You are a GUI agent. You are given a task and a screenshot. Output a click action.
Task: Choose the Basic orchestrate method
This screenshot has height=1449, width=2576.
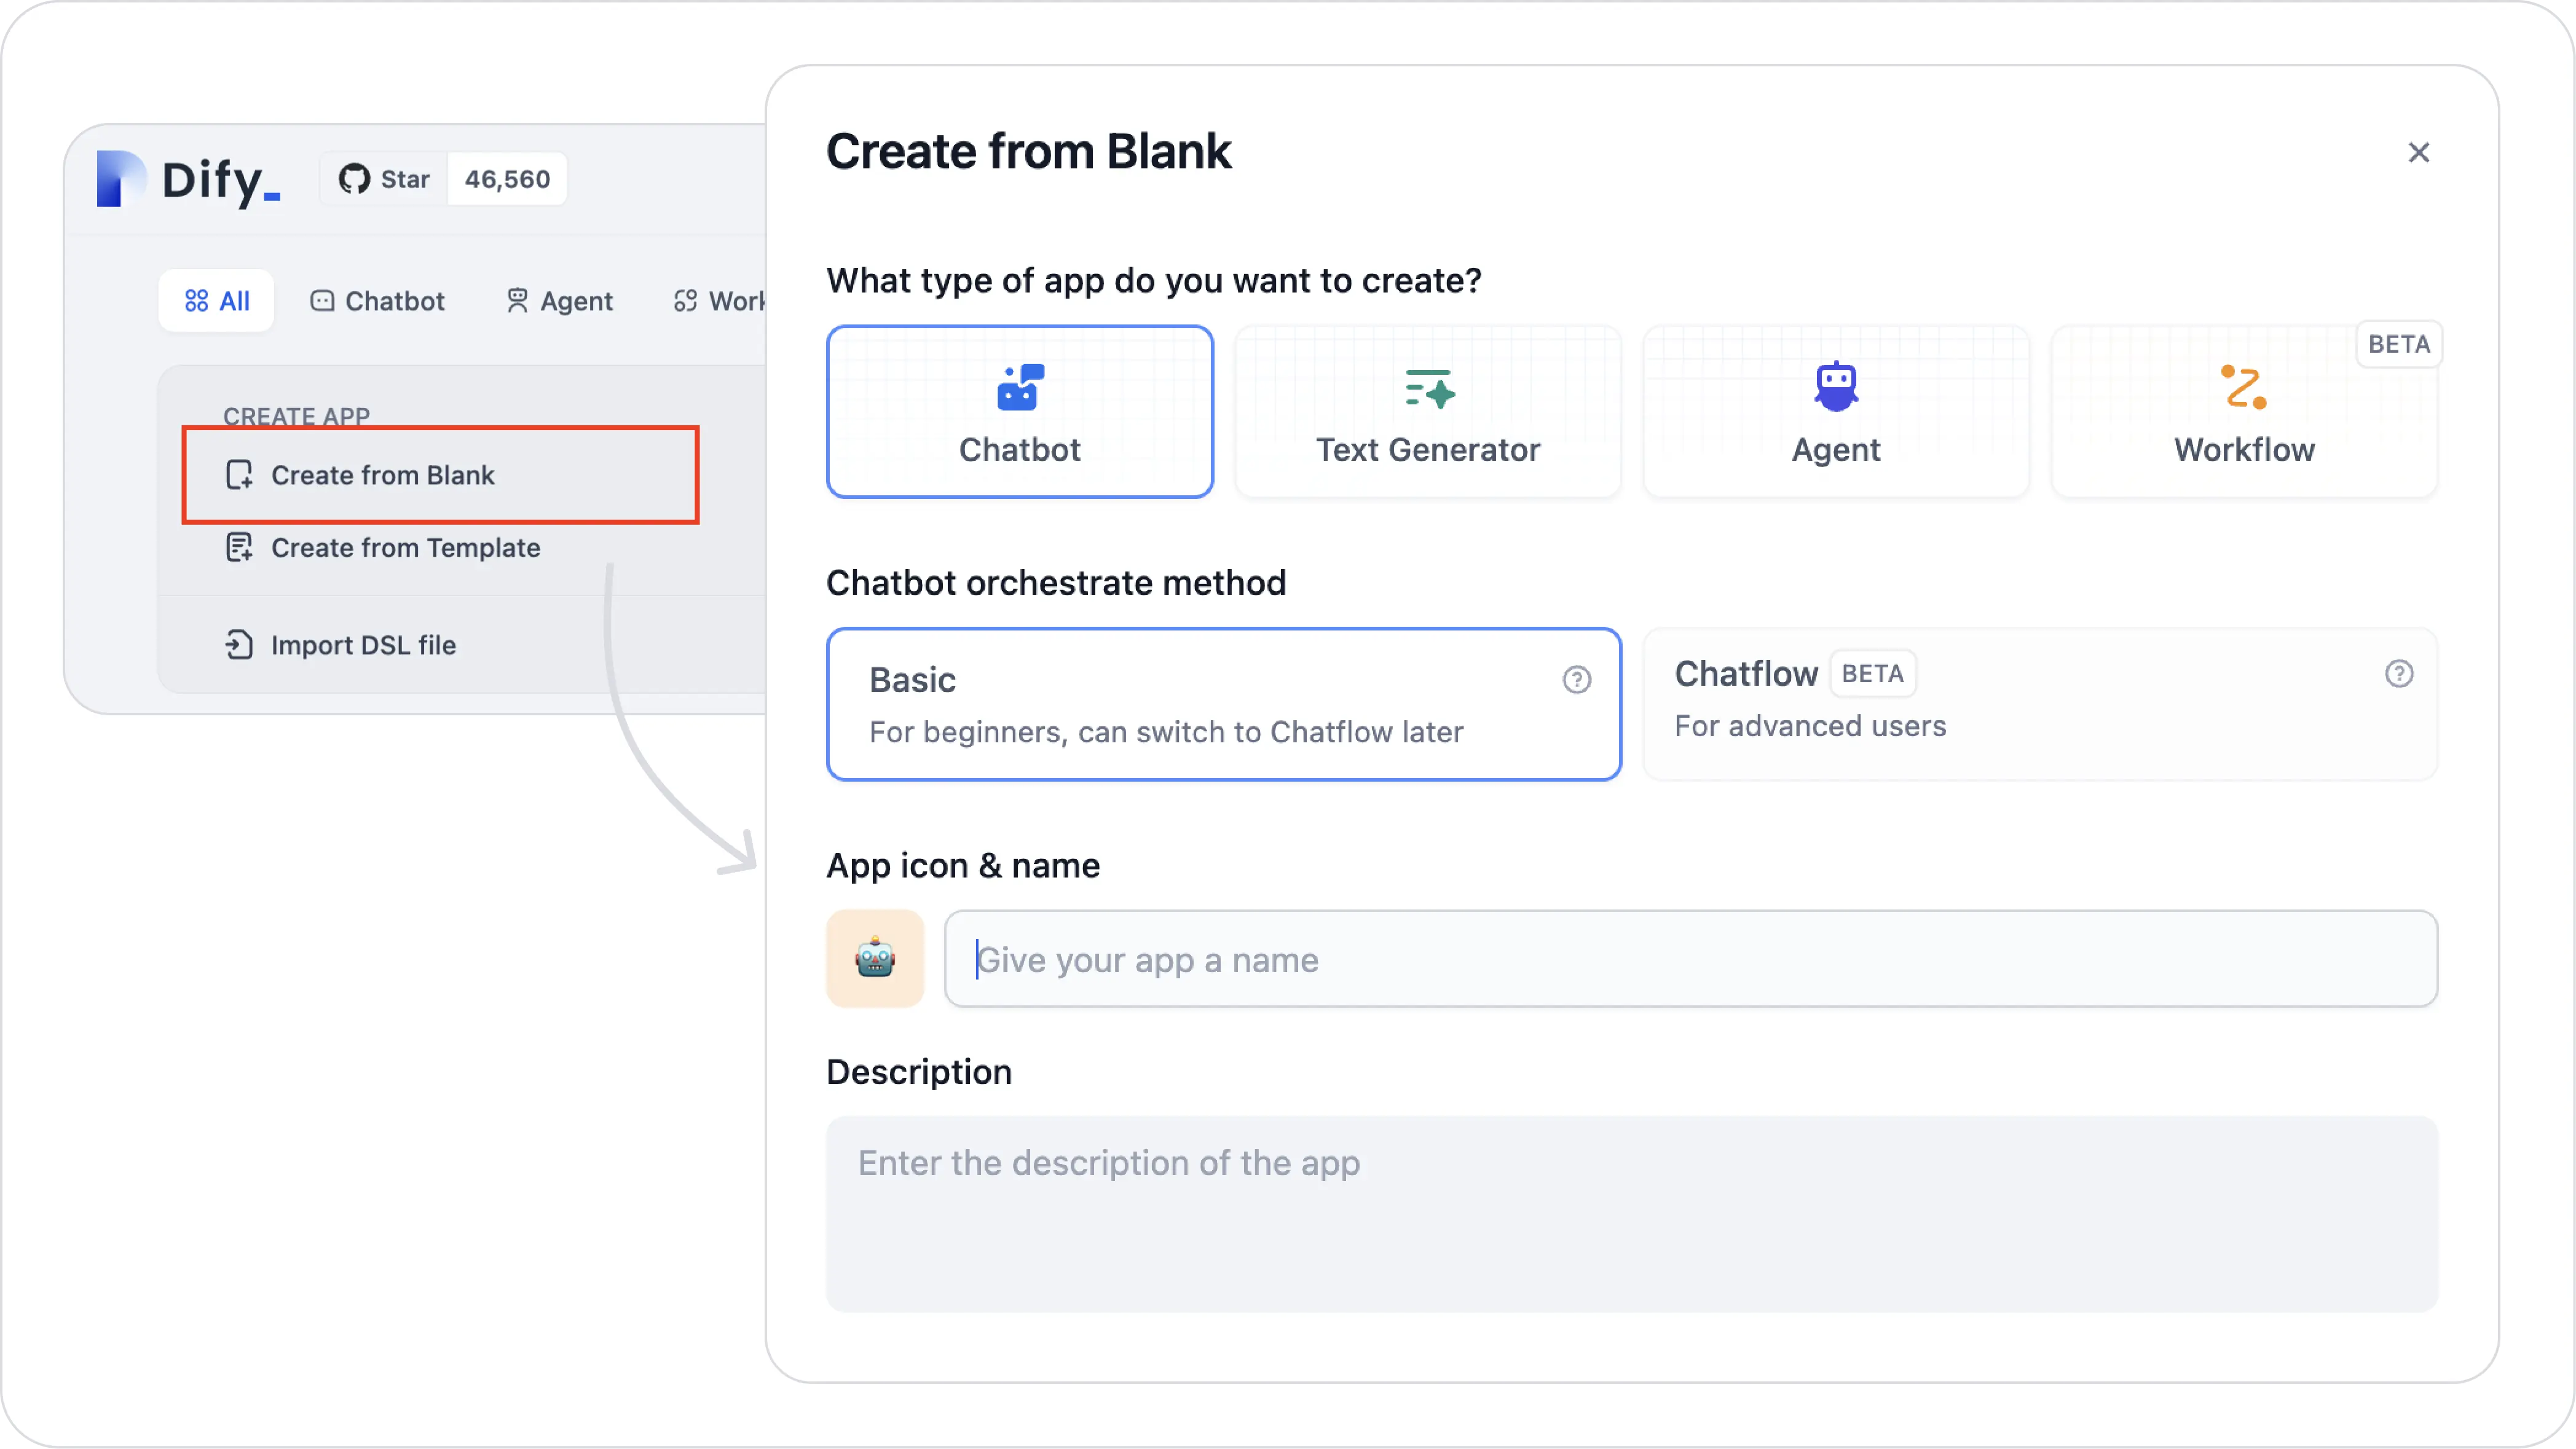[x=1223, y=704]
